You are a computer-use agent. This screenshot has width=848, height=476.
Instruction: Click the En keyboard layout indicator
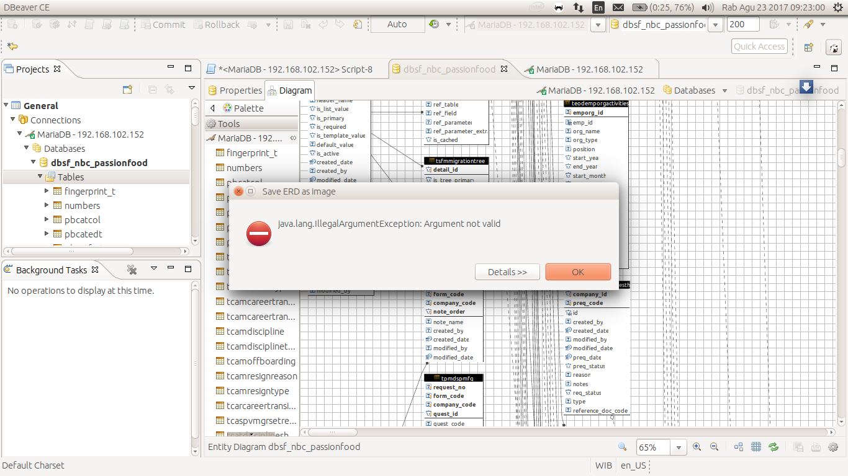pos(598,7)
